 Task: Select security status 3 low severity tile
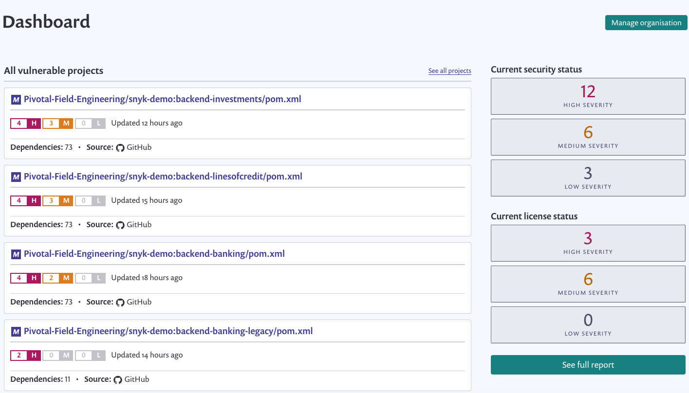click(x=588, y=178)
